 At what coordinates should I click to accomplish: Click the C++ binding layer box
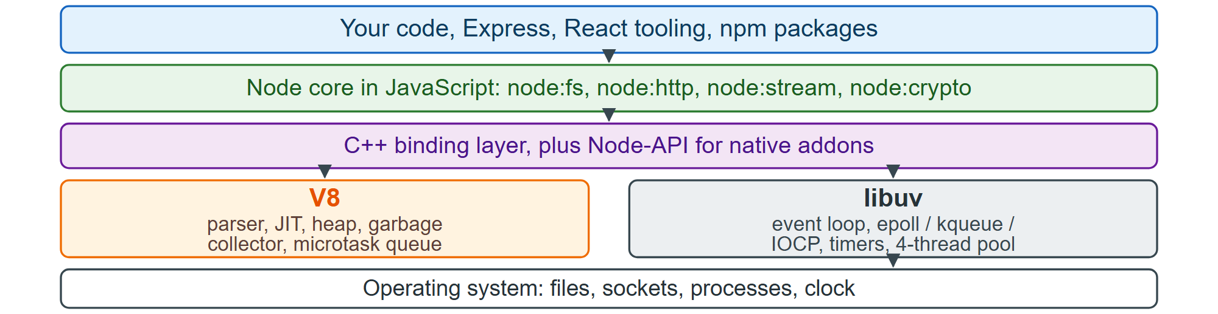tap(608, 146)
